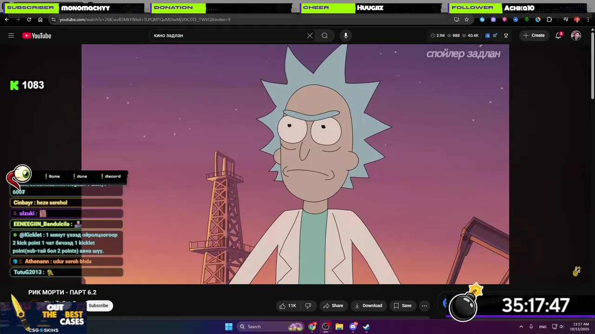The image size is (595, 334).
Task: Open Chrome profile avatar
Action: click(577, 19)
